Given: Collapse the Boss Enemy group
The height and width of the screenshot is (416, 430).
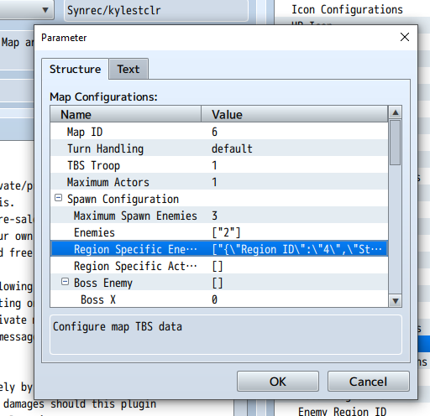Looking at the screenshot, I should (x=65, y=282).
